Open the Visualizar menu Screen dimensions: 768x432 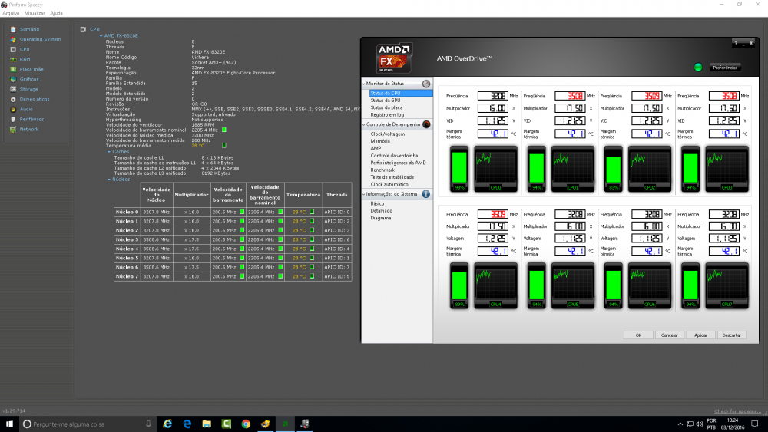[35, 13]
